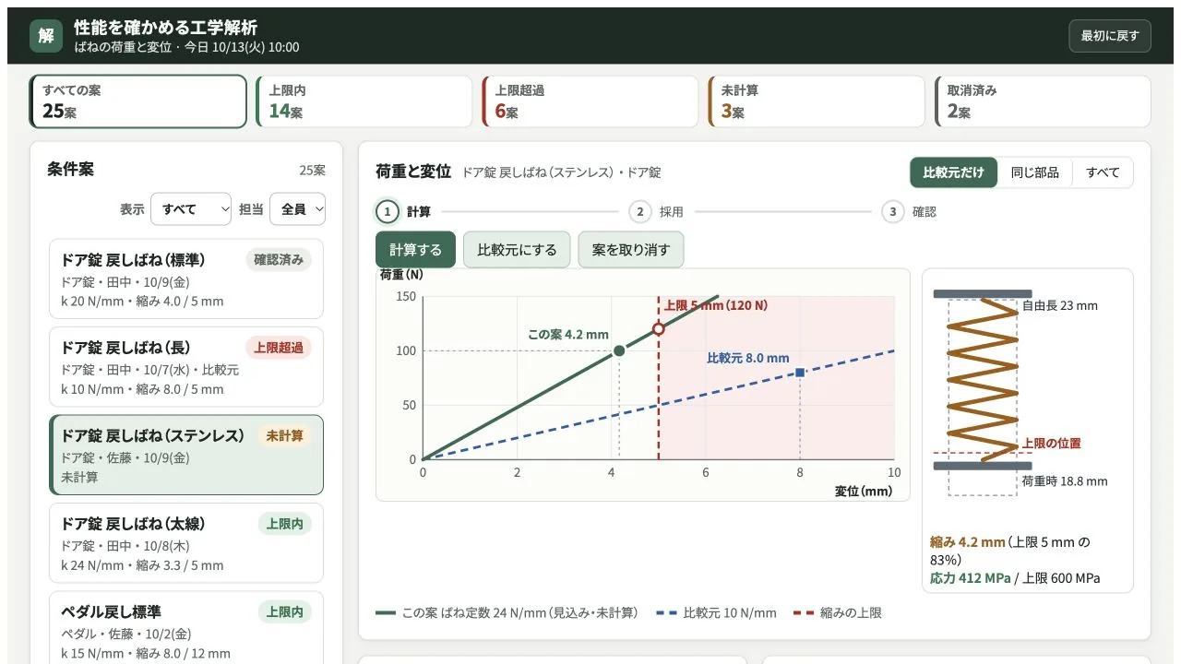Click the 縮みの上限 legend entry

point(838,612)
